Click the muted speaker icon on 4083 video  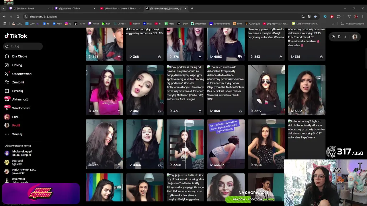click(240, 57)
